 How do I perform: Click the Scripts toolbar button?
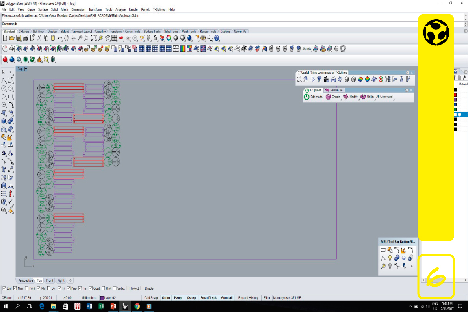[306, 49]
